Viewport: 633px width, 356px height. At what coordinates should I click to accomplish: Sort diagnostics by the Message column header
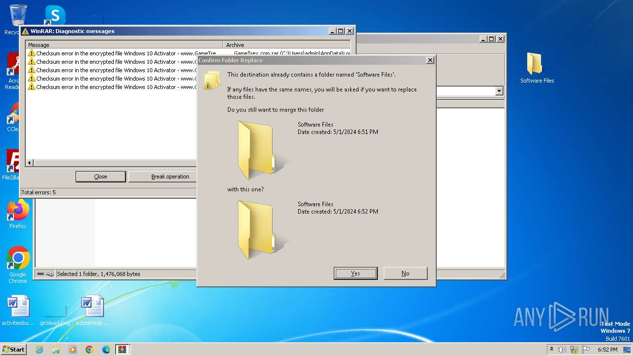point(125,44)
